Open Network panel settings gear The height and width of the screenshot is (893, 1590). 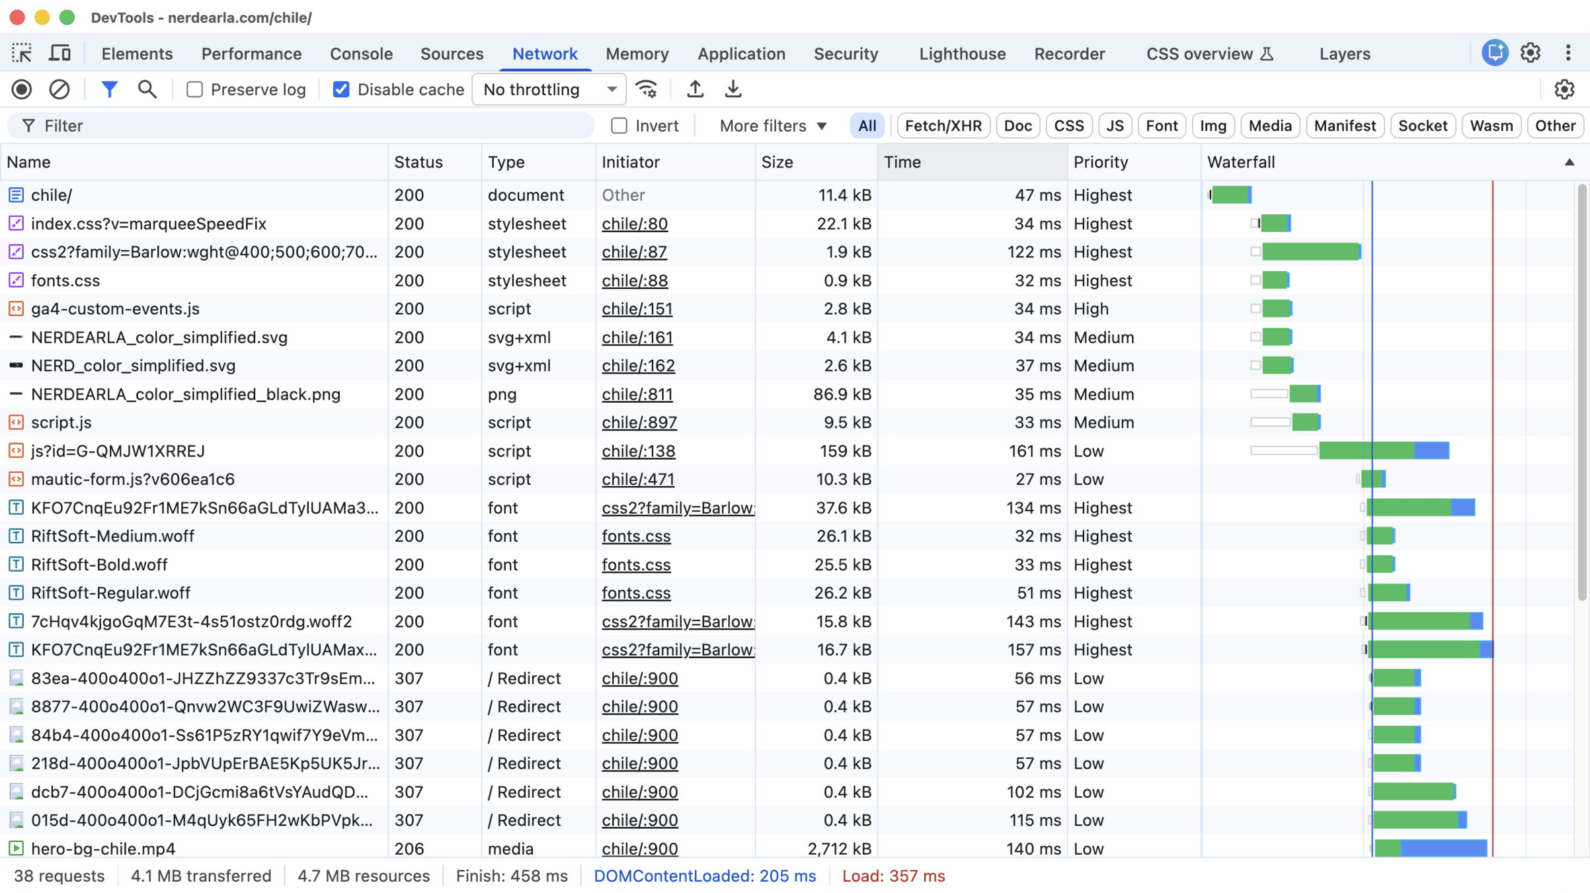tap(1564, 89)
